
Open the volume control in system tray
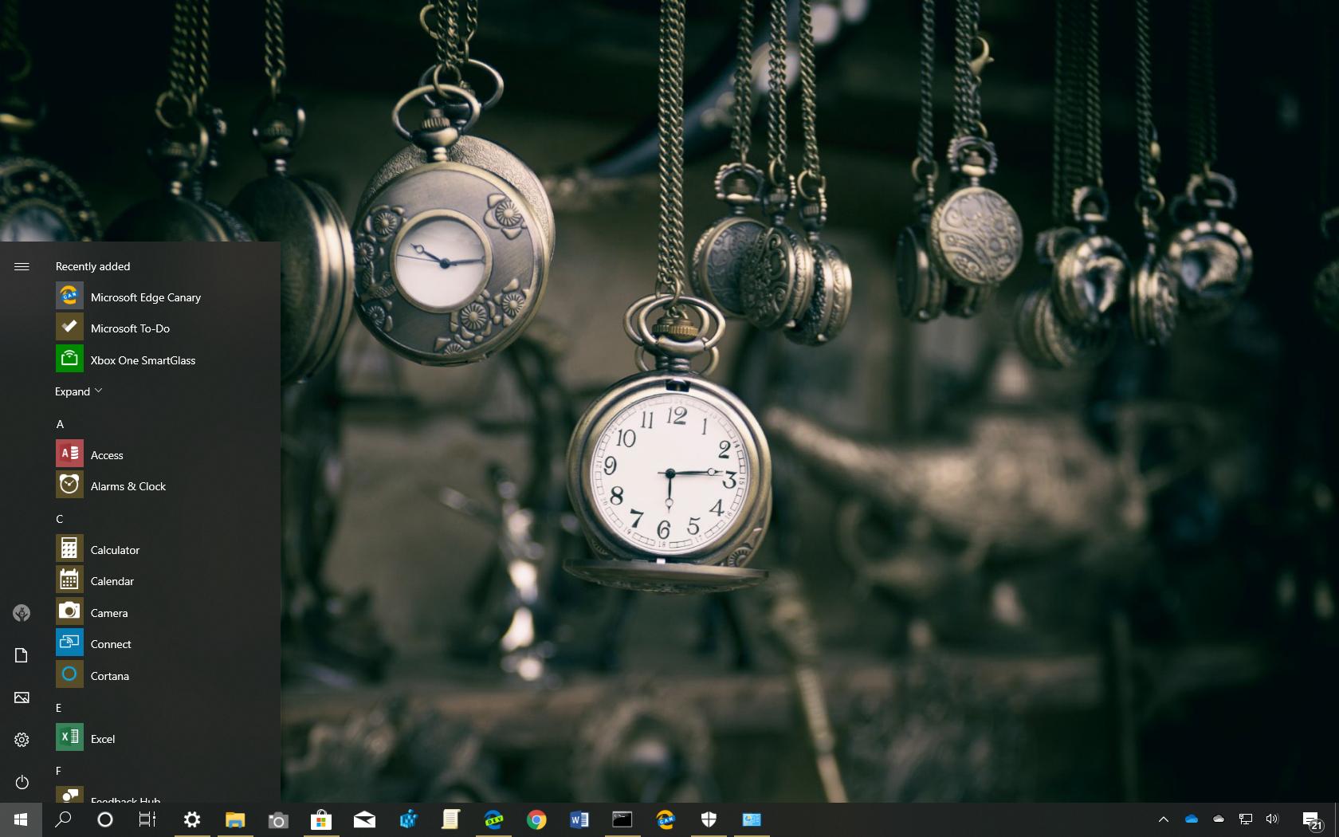pos(1272,819)
